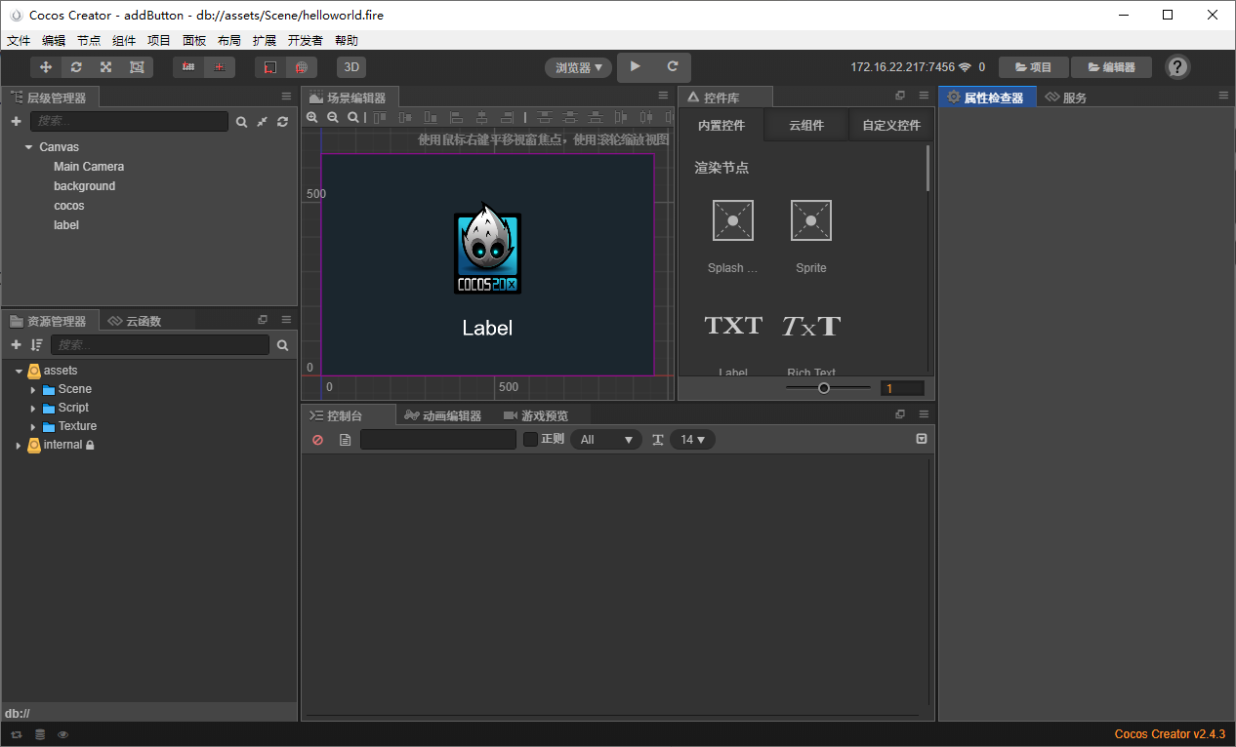Switch to the 云函数 tab
The image size is (1236, 747).
[136, 321]
